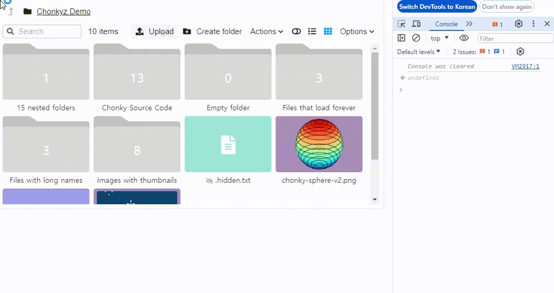Click the undefined console output text
554x293 pixels.
point(423,78)
